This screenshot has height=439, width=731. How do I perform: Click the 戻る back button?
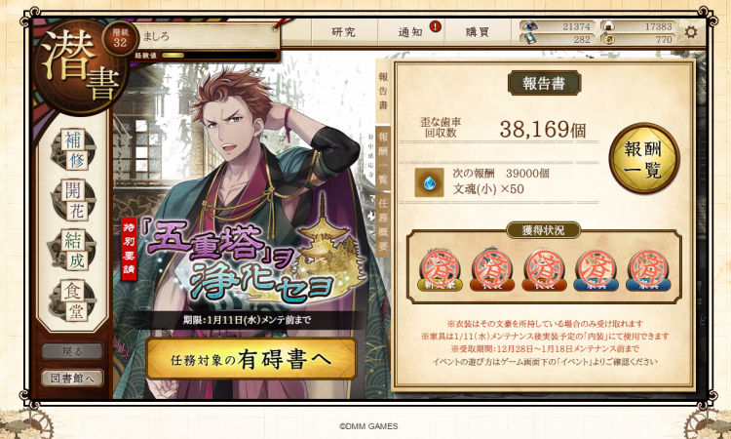pyautogui.click(x=72, y=352)
